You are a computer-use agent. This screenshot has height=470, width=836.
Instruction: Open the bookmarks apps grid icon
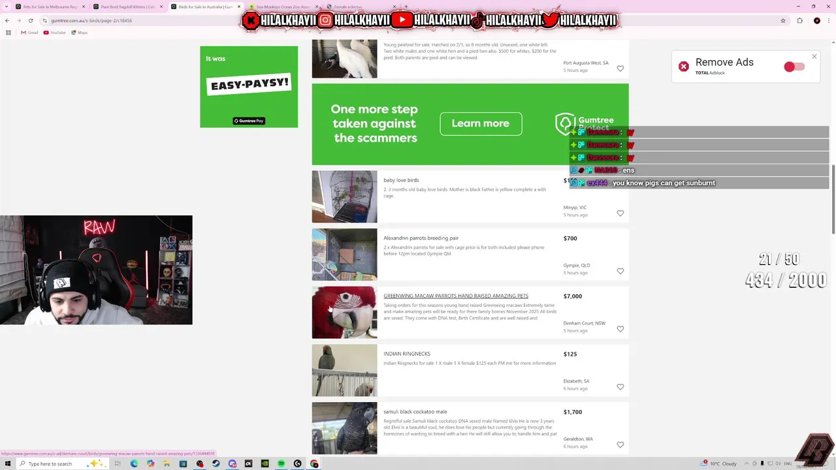coord(8,33)
